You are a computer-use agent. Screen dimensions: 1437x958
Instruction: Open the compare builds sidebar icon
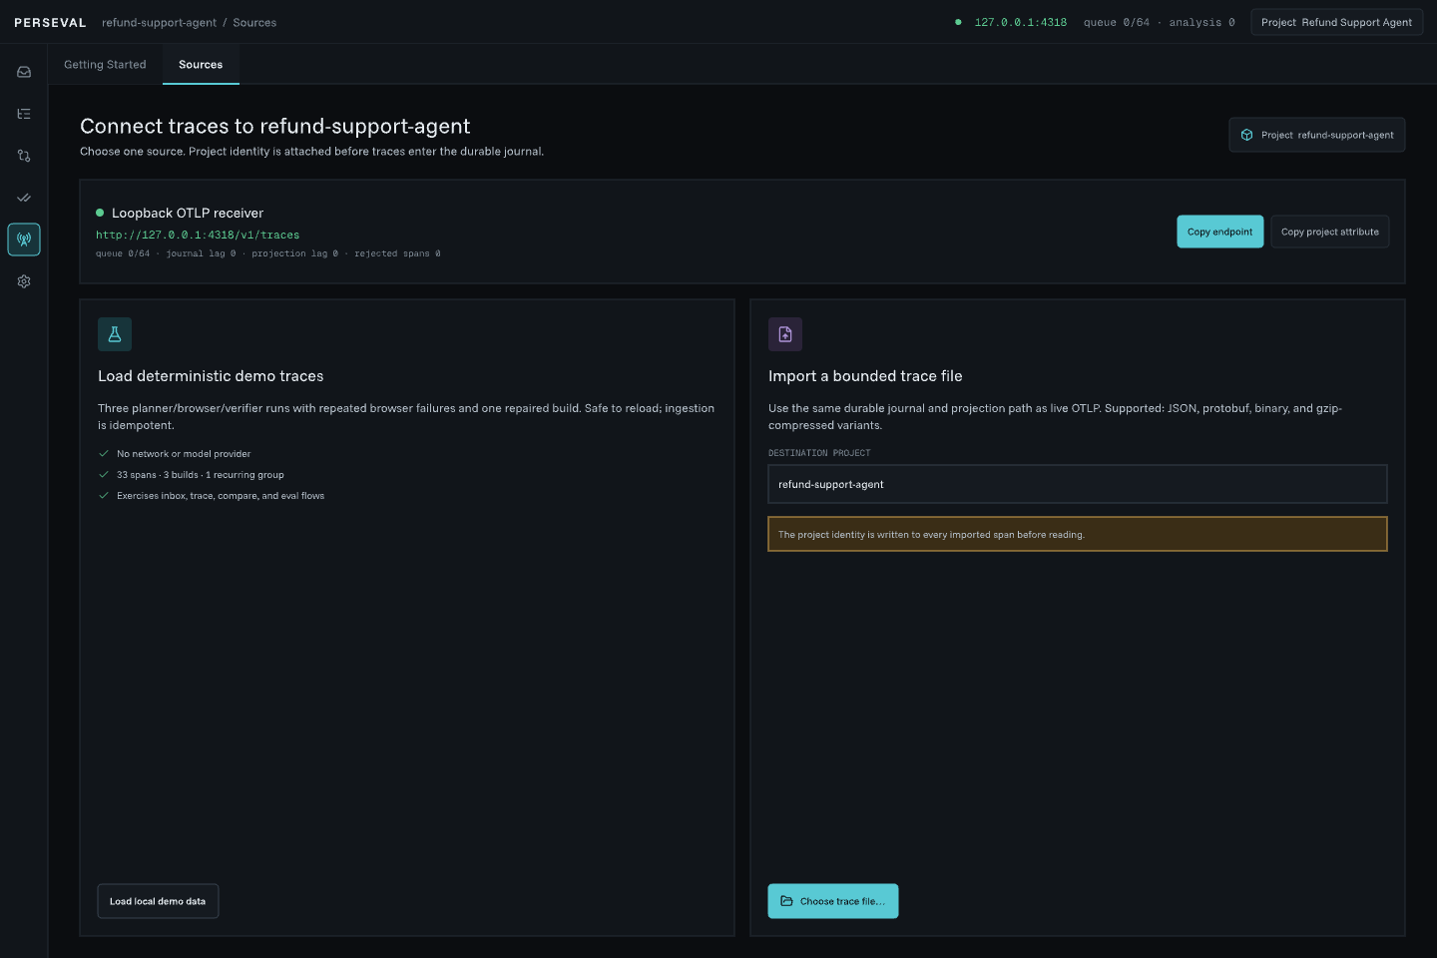click(x=24, y=156)
